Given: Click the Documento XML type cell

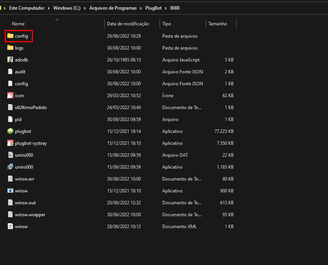Looking at the screenshot, I should pos(180,227).
